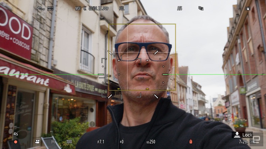Tap the HDMI LUT indicator icon

[x=50, y=8]
